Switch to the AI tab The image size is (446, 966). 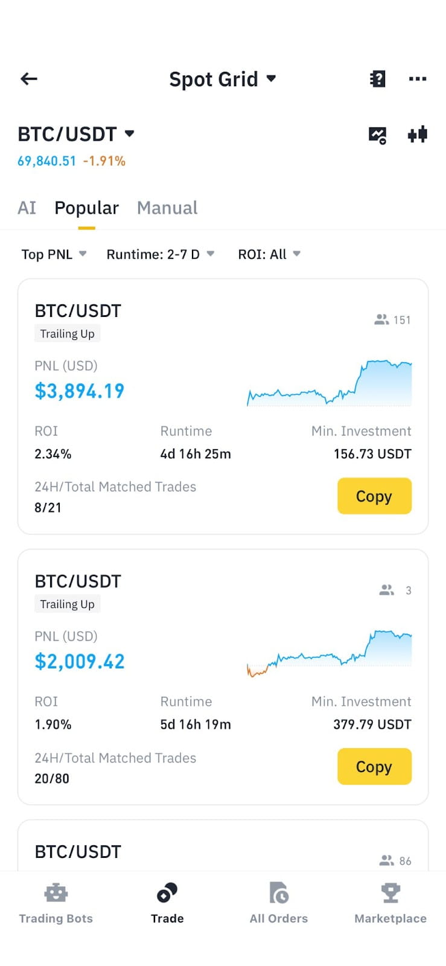pos(27,208)
